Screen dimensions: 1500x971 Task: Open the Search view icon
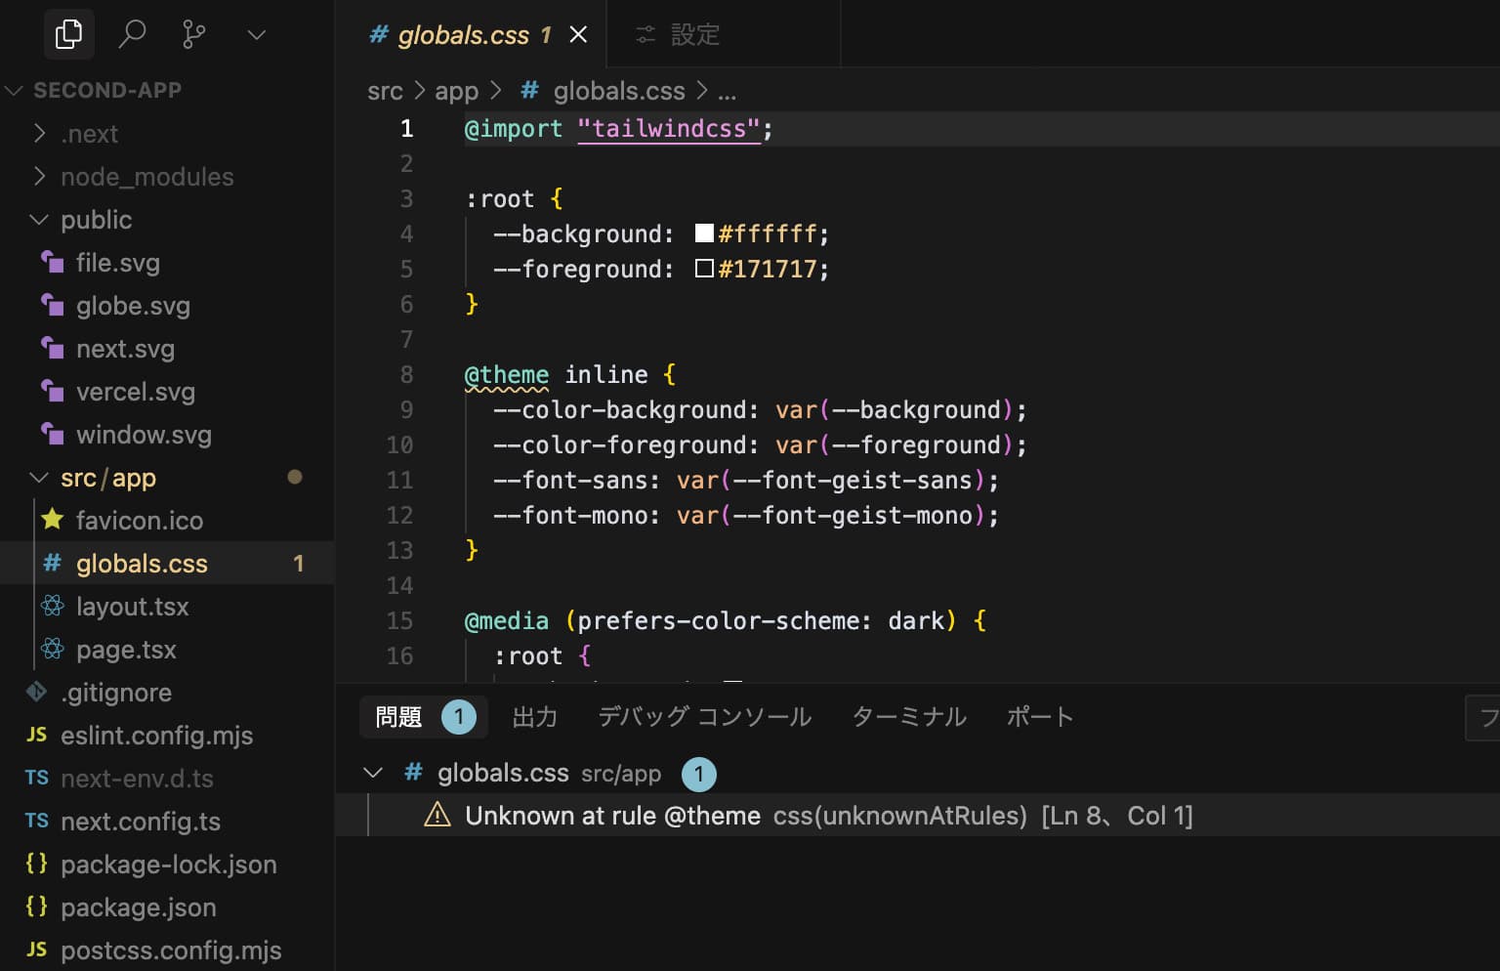pyautogui.click(x=132, y=35)
